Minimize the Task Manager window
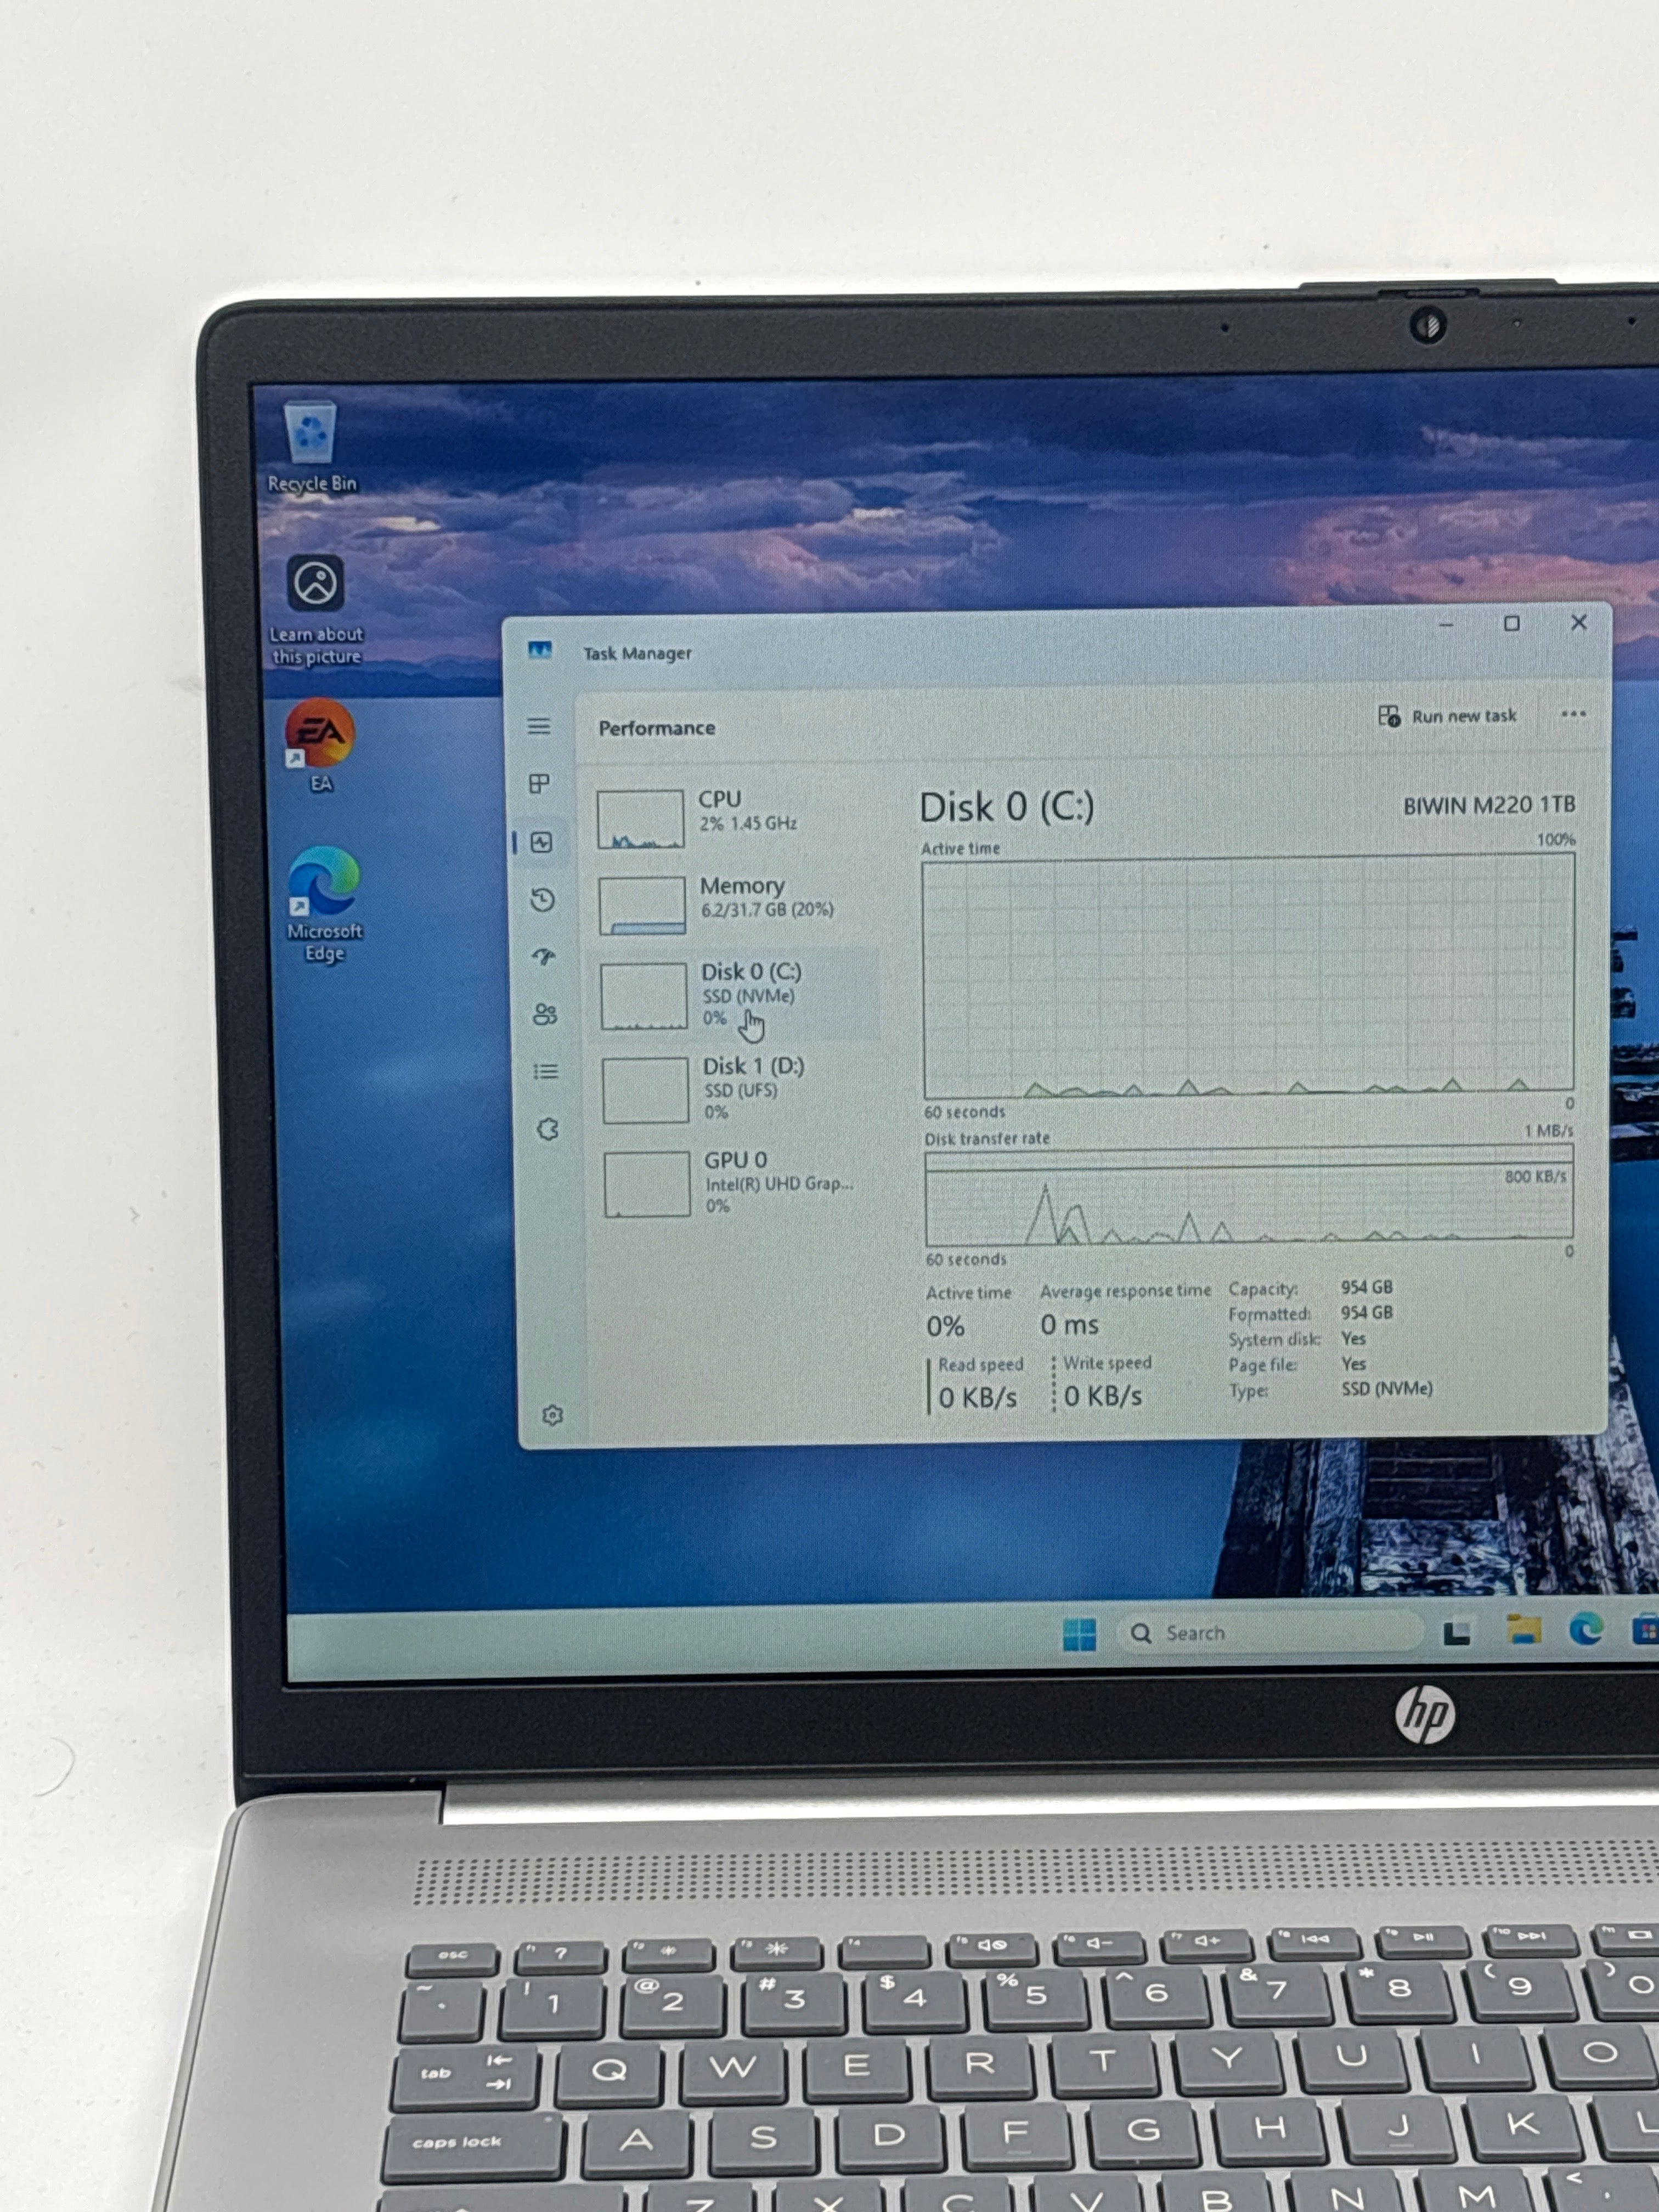This screenshot has width=1659, height=2212. click(x=1446, y=624)
